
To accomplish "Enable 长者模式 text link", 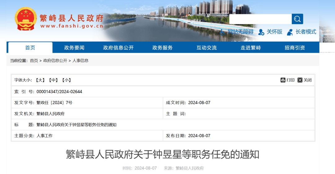I will pyautogui.click(x=306, y=32).
